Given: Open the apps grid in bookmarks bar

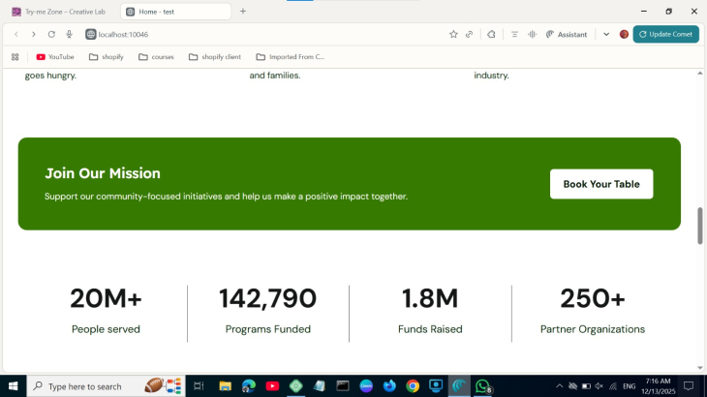Looking at the screenshot, I should point(15,57).
